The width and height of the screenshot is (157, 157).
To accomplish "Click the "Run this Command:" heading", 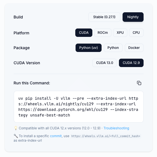I will pyautogui.click(x=32, y=83).
